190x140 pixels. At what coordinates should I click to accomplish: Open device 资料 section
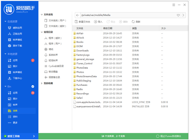pos(13,117)
